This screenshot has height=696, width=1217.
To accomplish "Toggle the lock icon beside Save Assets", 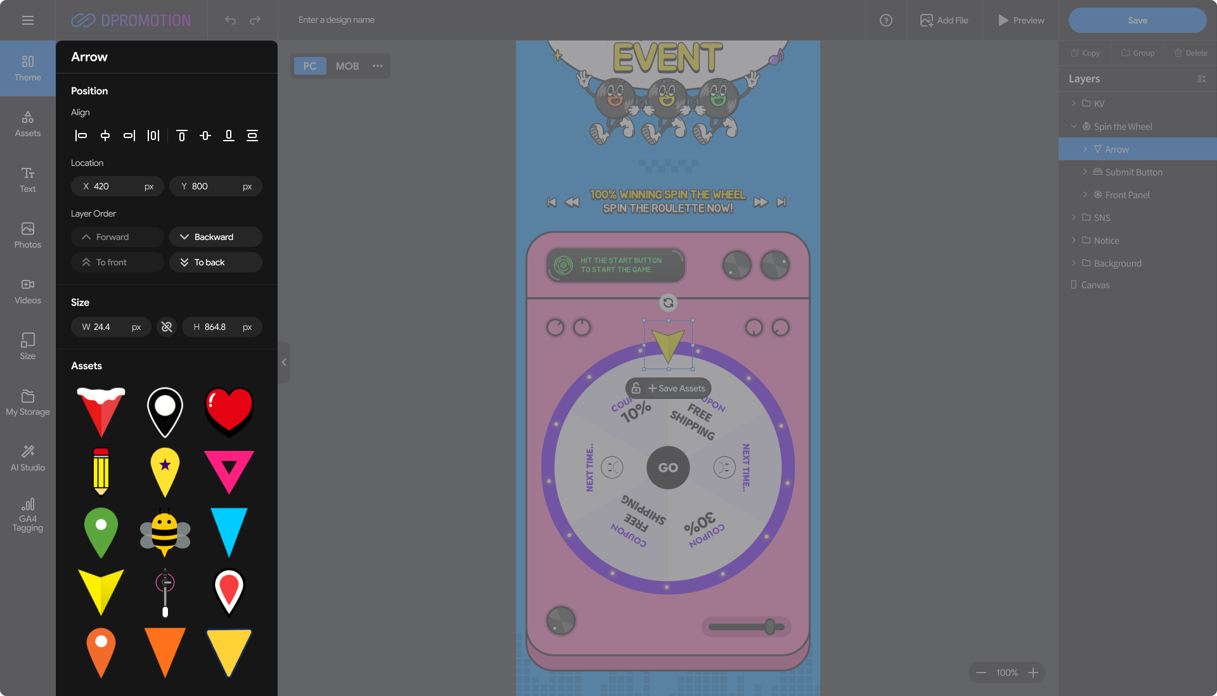I will pos(636,388).
